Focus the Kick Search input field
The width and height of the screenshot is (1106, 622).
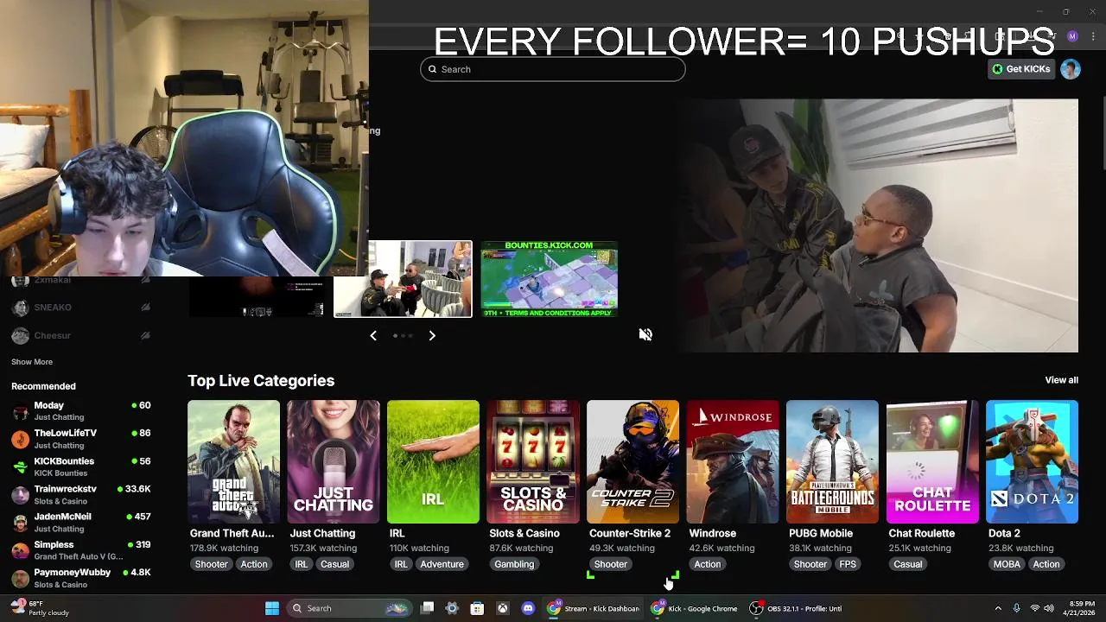click(553, 69)
